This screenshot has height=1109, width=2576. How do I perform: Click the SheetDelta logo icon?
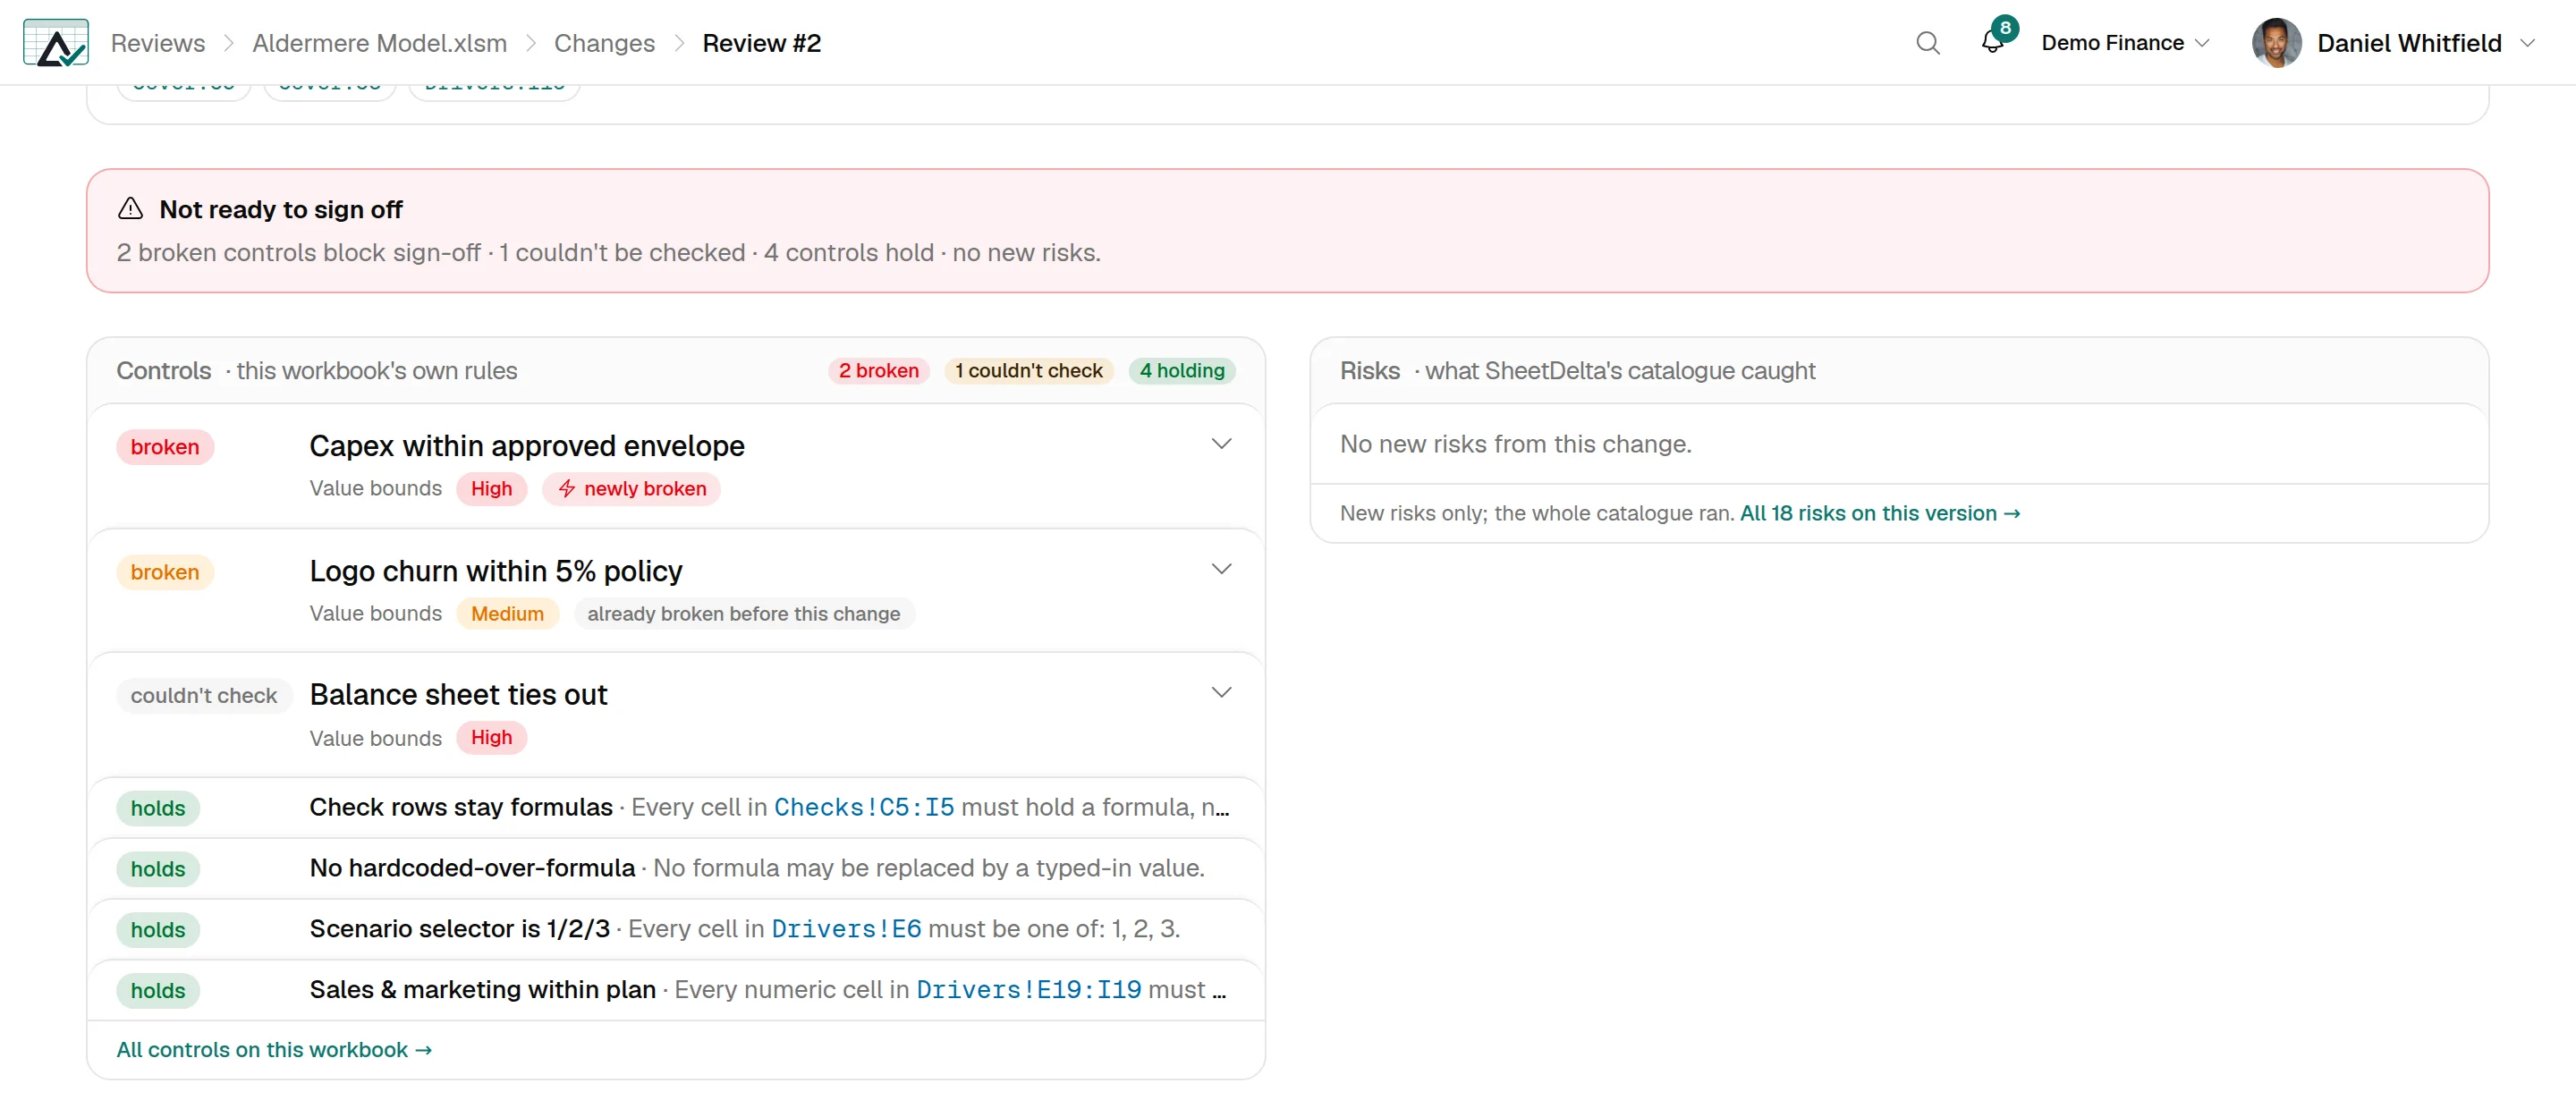(x=55, y=43)
